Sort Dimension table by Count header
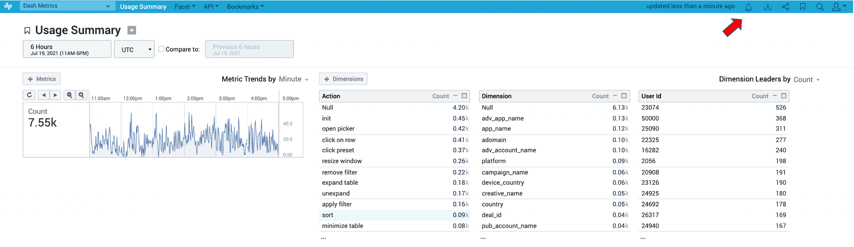This screenshot has height=247, width=854. click(x=600, y=96)
